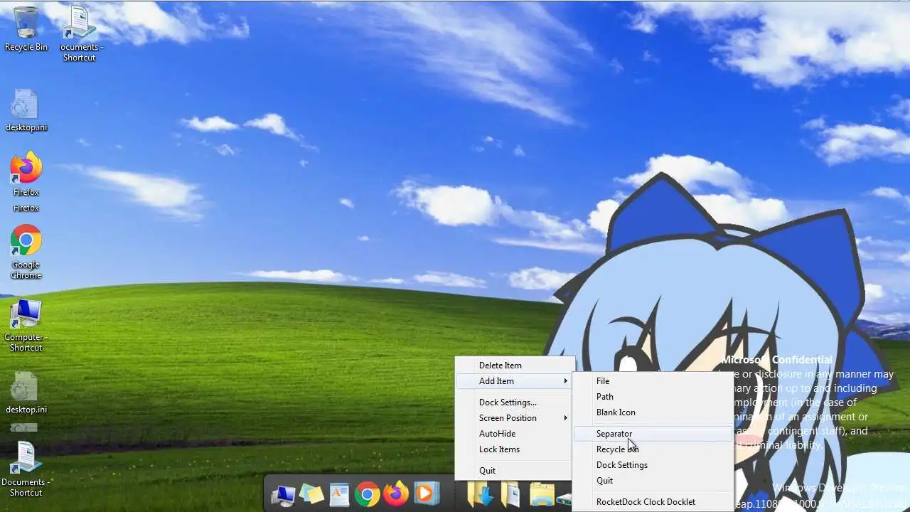The width and height of the screenshot is (910, 512).
Task: Open Windows Explorer libraries folder in dock
Action: [x=542, y=495]
